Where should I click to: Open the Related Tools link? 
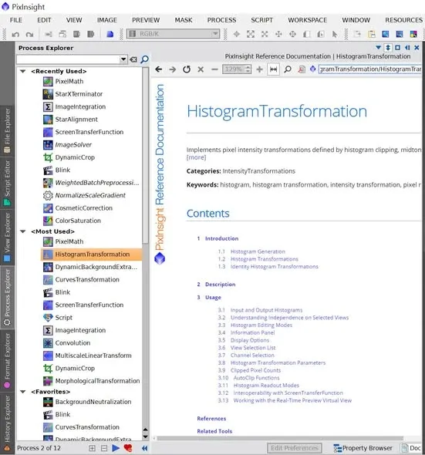click(214, 431)
